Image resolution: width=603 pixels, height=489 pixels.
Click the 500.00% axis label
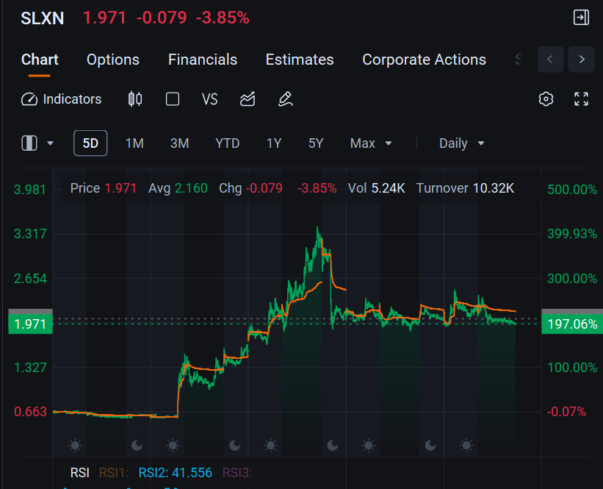click(x=572, y=190)
